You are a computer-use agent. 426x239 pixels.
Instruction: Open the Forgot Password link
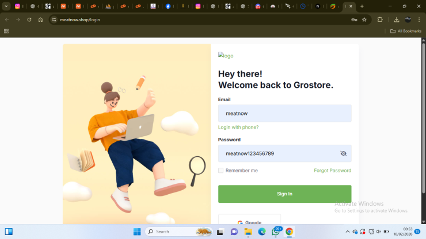click(333, 171)
